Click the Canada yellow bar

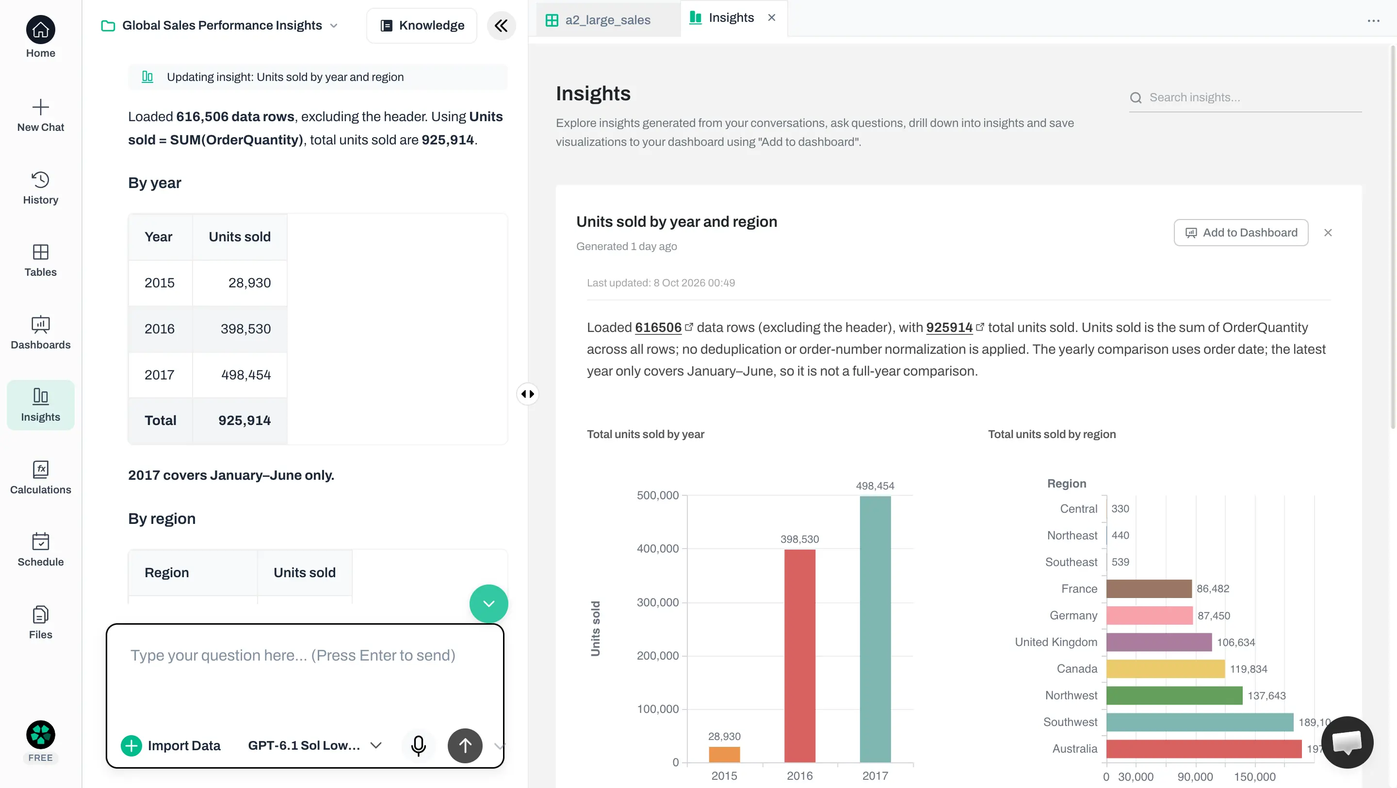click(1165, 669)
